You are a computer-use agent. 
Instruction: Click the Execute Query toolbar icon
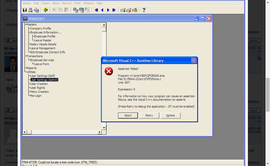(x=81, y=10)
